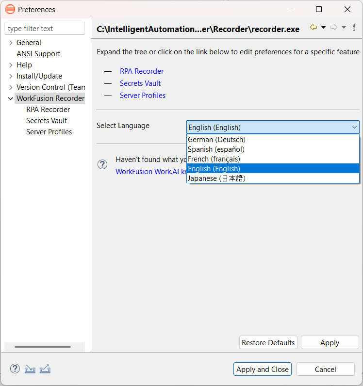Open the WorkFusion Work.AI knowledge link
The width and height of the screenshot is (363, 386).
tap(151, 171)
